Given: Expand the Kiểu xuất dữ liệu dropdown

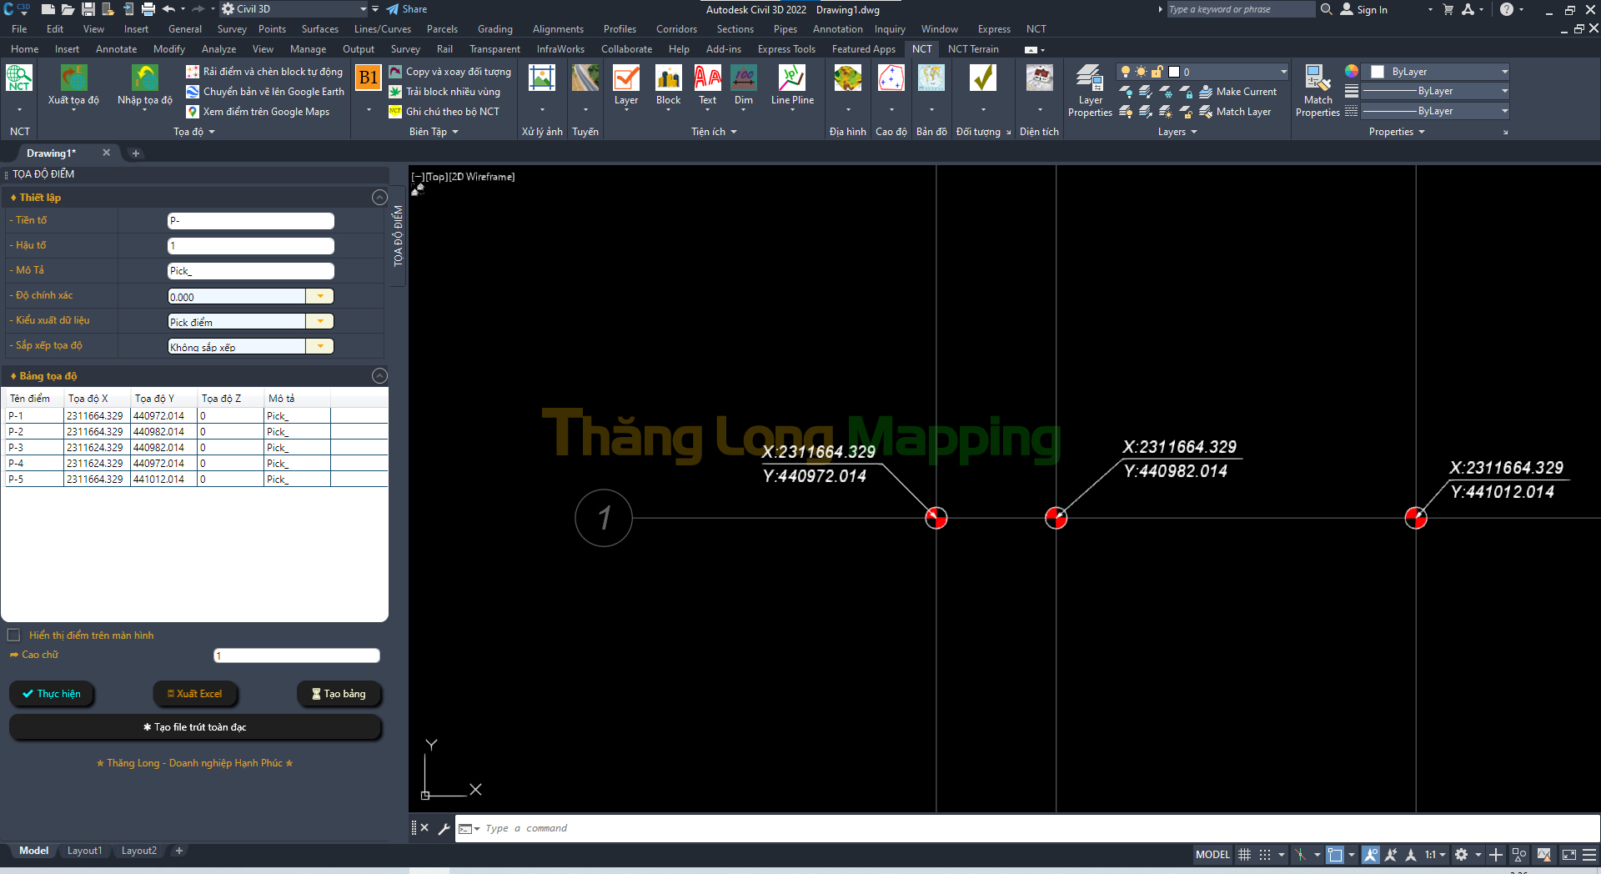Looking at the screenshot, I should [x=319, y=322].
